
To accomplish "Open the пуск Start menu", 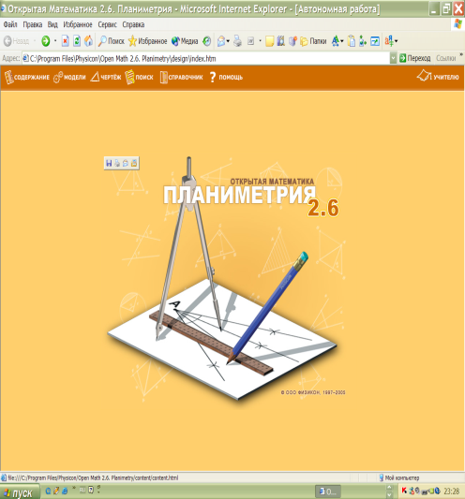I will [x=19, y=492].
